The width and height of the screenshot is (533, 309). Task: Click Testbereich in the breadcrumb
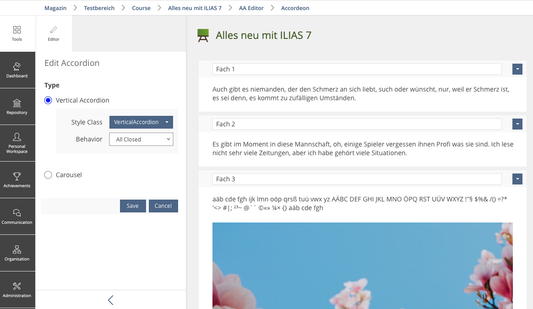pos(99,8)
